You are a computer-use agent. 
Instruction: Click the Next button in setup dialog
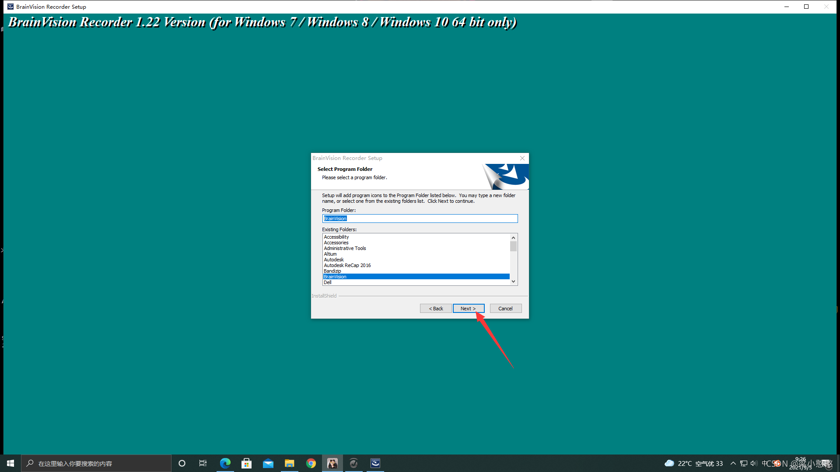pyautogui.click(x=468, y=309)
